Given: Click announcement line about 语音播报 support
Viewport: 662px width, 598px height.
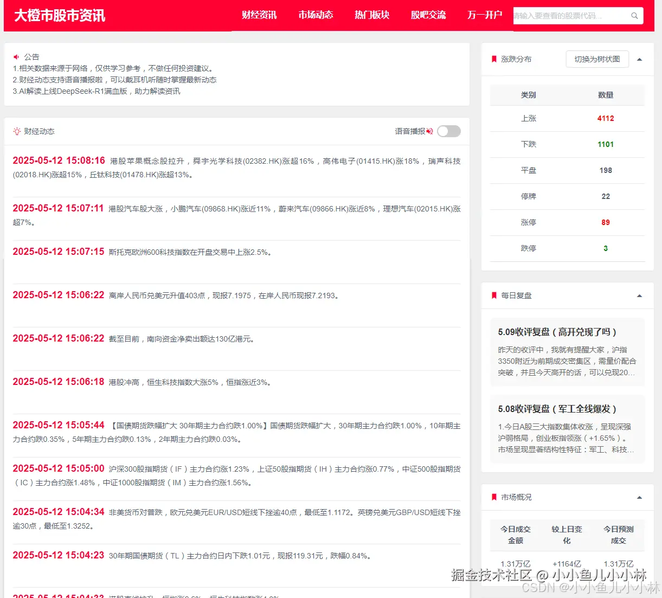Looking at the screenshot, I should coord(115,80).
